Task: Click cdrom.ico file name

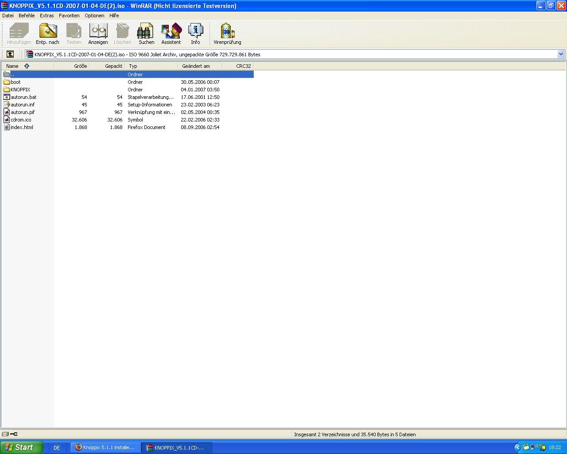Action: pyautogui.click(x=21, y=120)
